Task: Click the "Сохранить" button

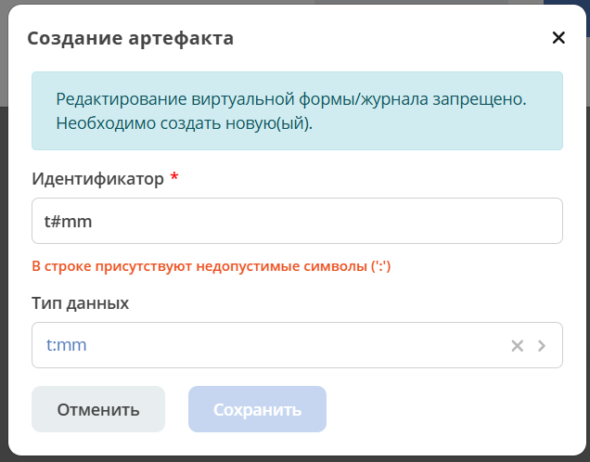Action: pos(257,409)
